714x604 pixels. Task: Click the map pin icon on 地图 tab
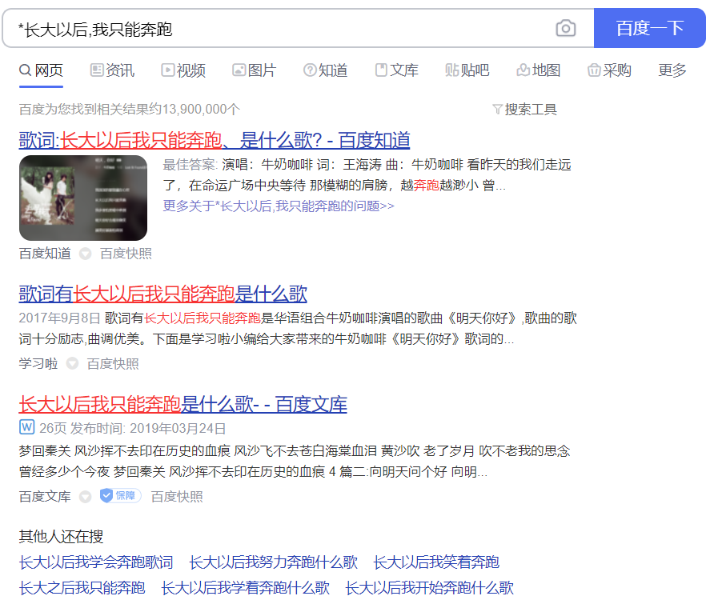pos(523,70)
